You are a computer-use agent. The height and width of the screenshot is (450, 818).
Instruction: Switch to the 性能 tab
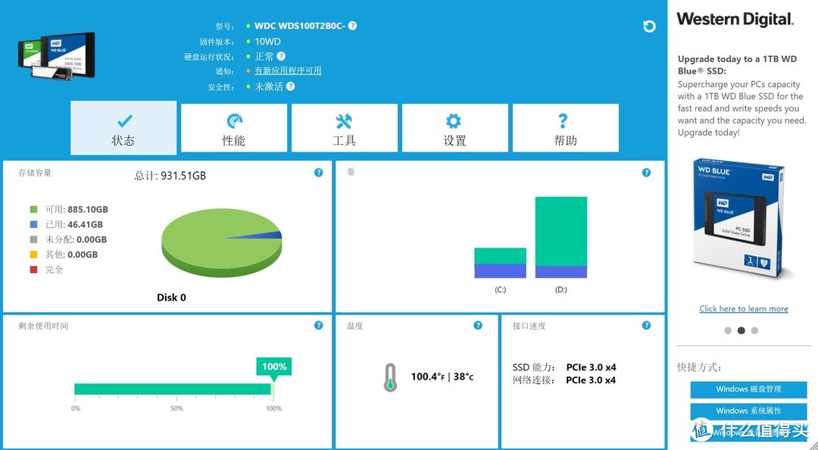(x=234, y=128)
